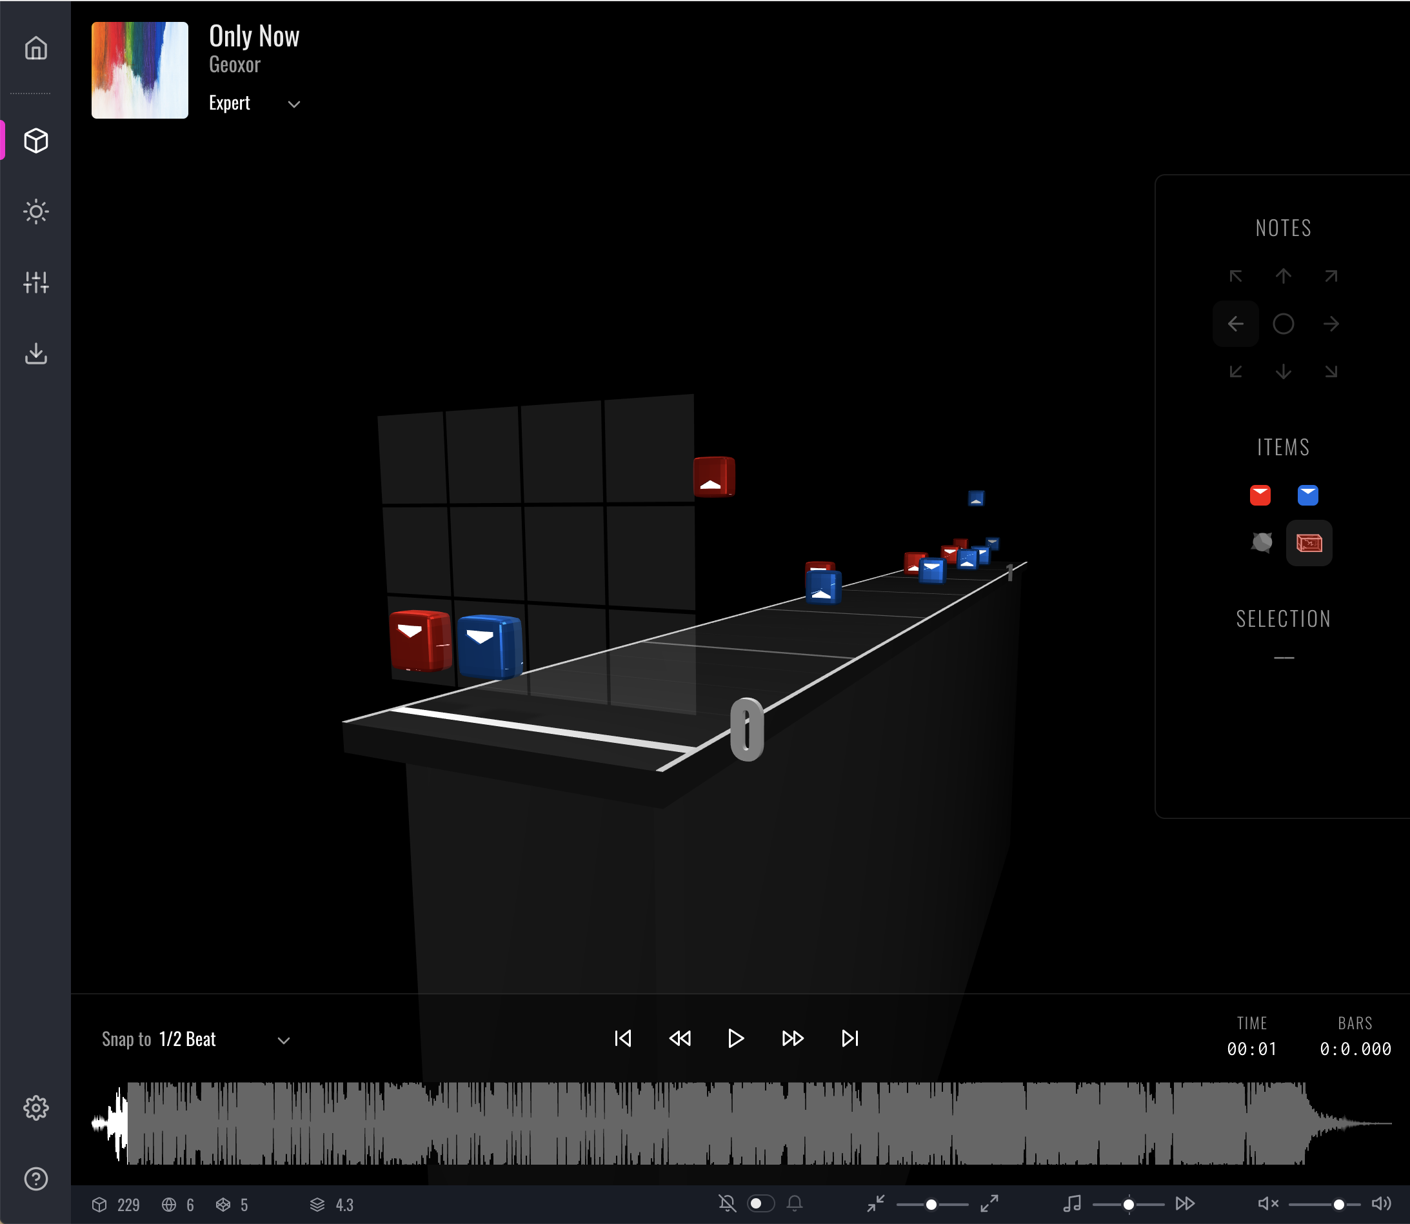Select right note direction arrow

coord(1331,324)
